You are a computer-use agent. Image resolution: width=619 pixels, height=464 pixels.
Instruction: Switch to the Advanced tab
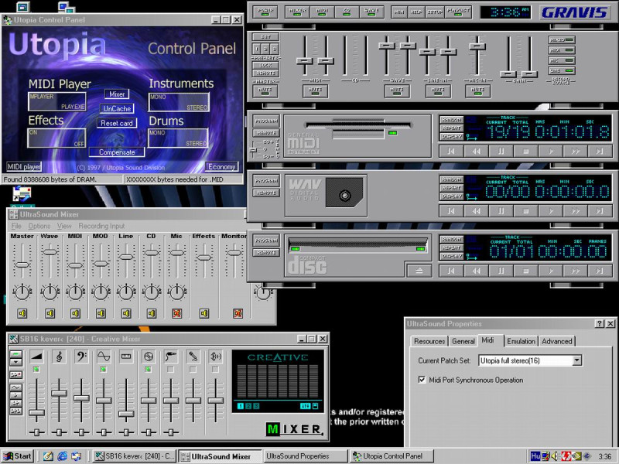[556, 341]
